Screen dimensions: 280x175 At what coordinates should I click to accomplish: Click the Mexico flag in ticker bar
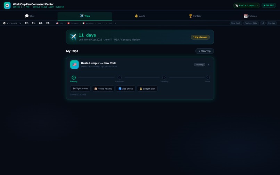coord(83,23)
